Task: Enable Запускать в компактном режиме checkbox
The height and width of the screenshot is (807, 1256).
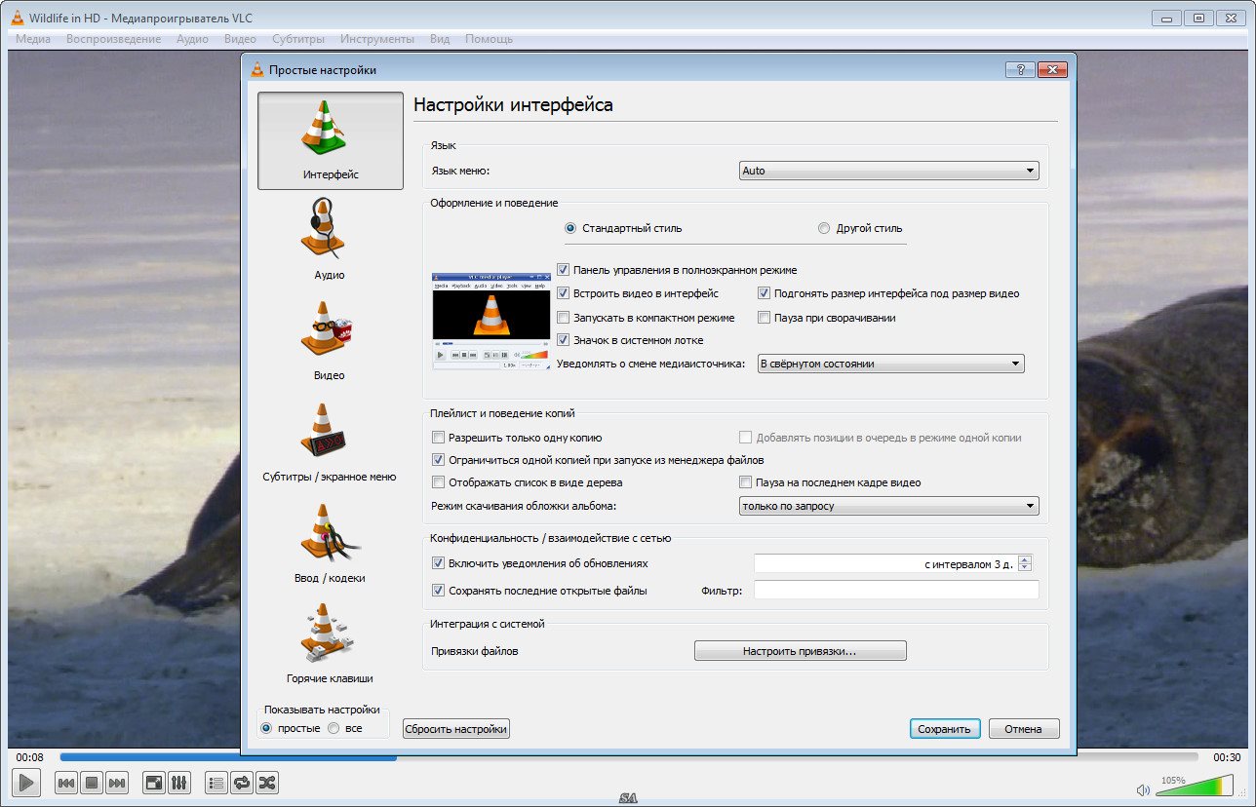Action: [x=564, y=318]
